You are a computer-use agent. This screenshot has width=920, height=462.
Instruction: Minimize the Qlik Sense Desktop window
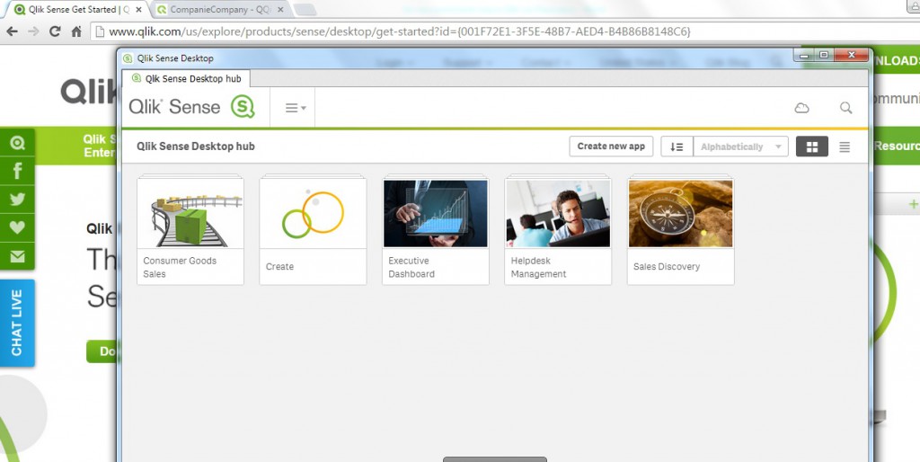click(804, 55)
